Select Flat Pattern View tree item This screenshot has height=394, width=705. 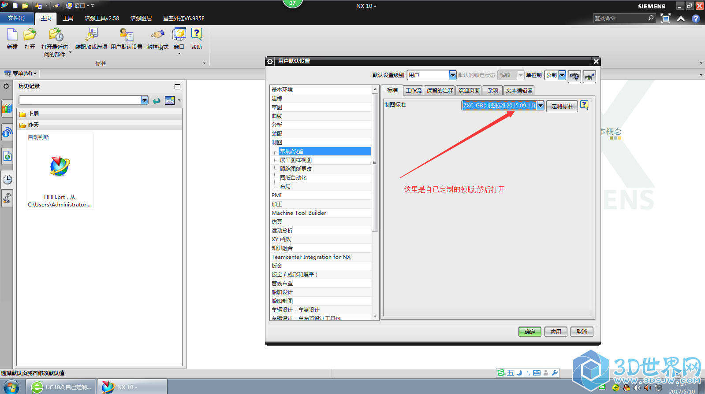pos(296,160)
